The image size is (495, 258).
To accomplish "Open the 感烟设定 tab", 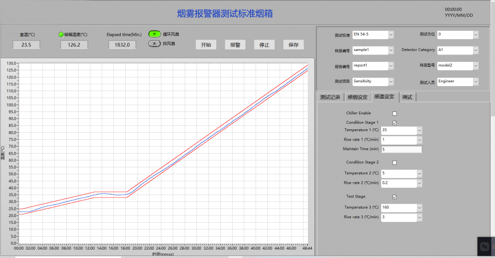I will click(357, 97).
